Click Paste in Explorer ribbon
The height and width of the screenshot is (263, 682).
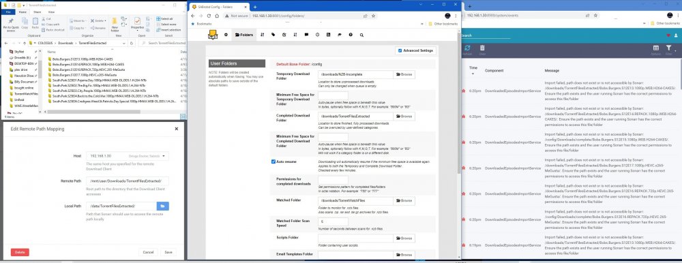click(x=35, y=23)
